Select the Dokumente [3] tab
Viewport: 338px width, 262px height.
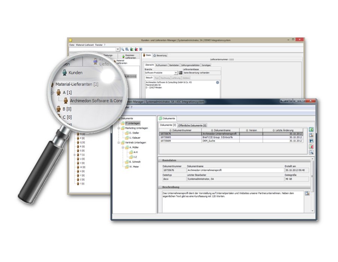(168, 125)
